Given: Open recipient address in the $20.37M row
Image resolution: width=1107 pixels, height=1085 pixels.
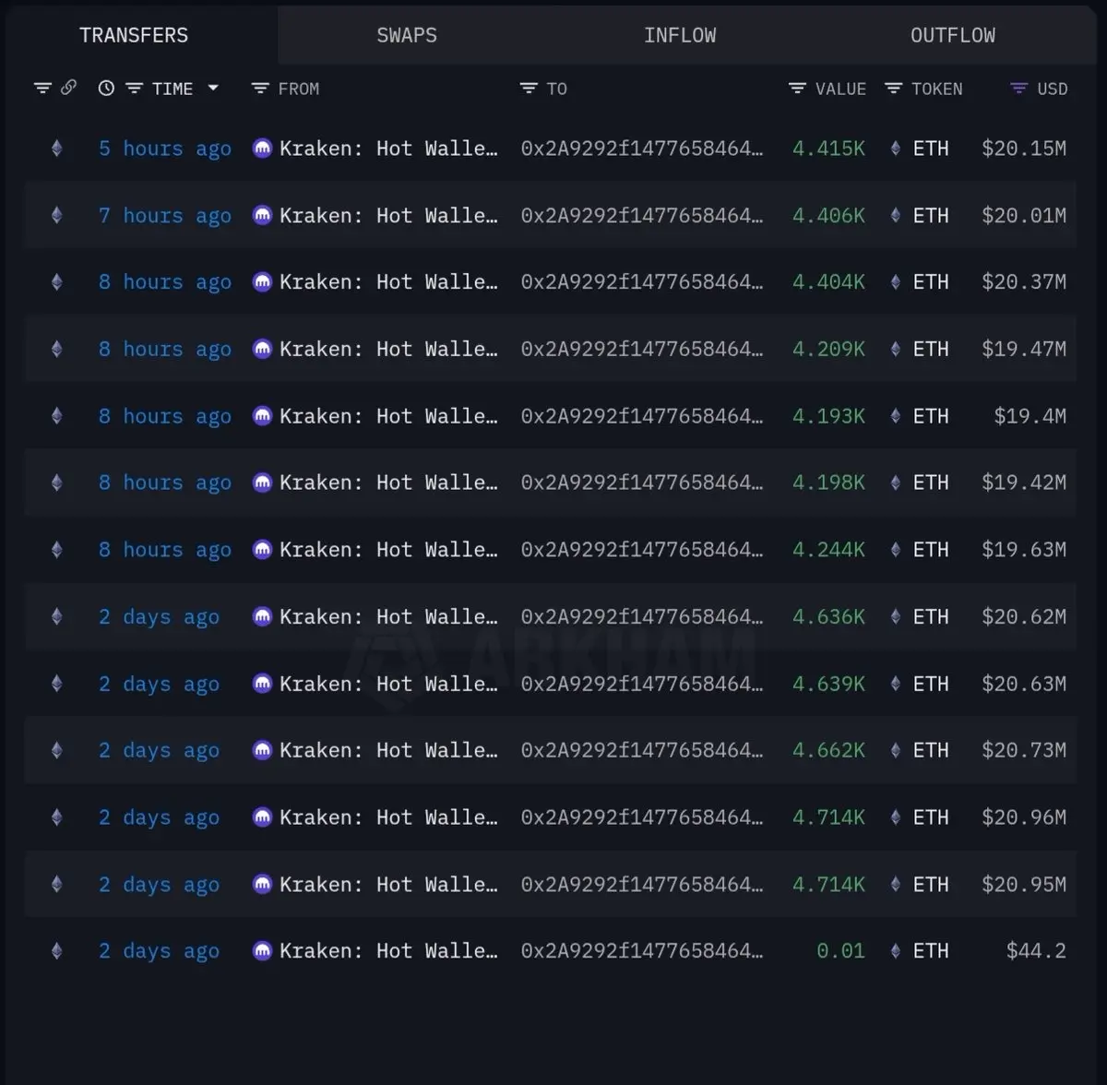Looking at the screenshot, I should tap(642, 282).
